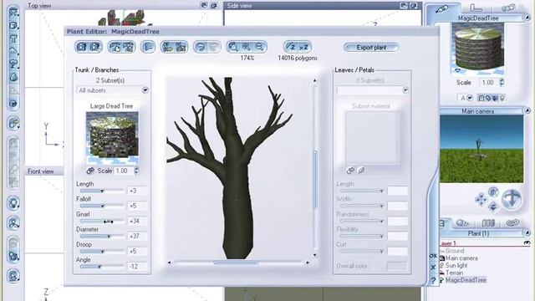The image size is (535, 301).
Task: Click the up/down camera move control
Action: tap(493, 207)
